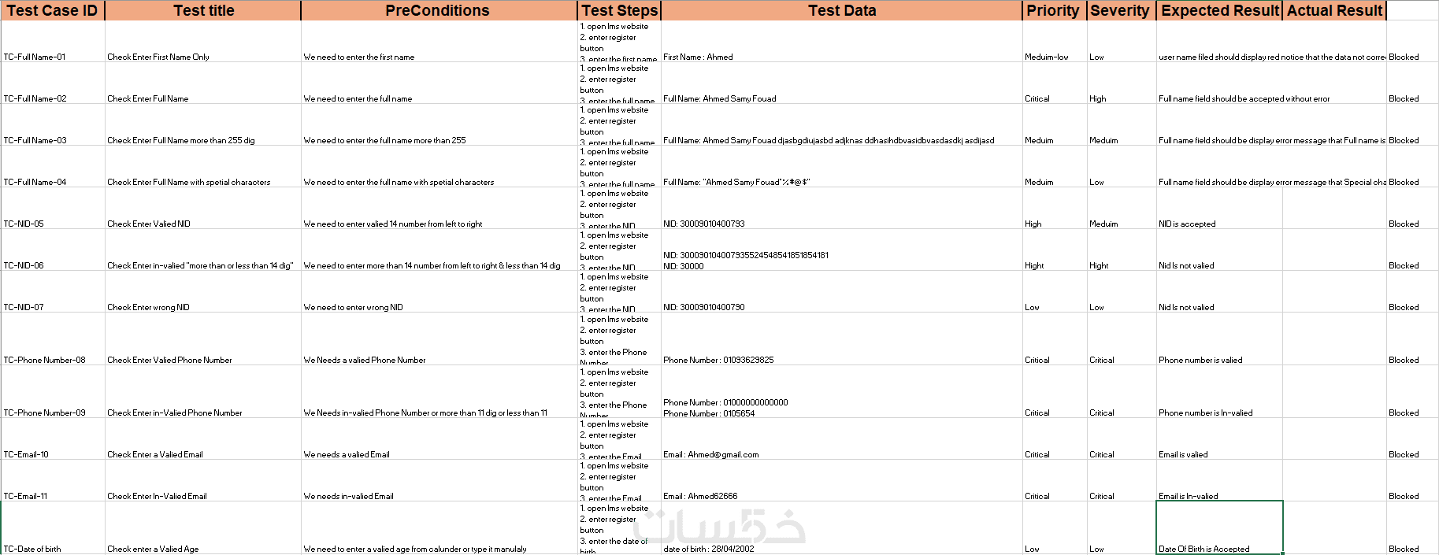
Task: Click the 'Severity' header cell
Action: pyautogui.click(x=1122, y=10)
